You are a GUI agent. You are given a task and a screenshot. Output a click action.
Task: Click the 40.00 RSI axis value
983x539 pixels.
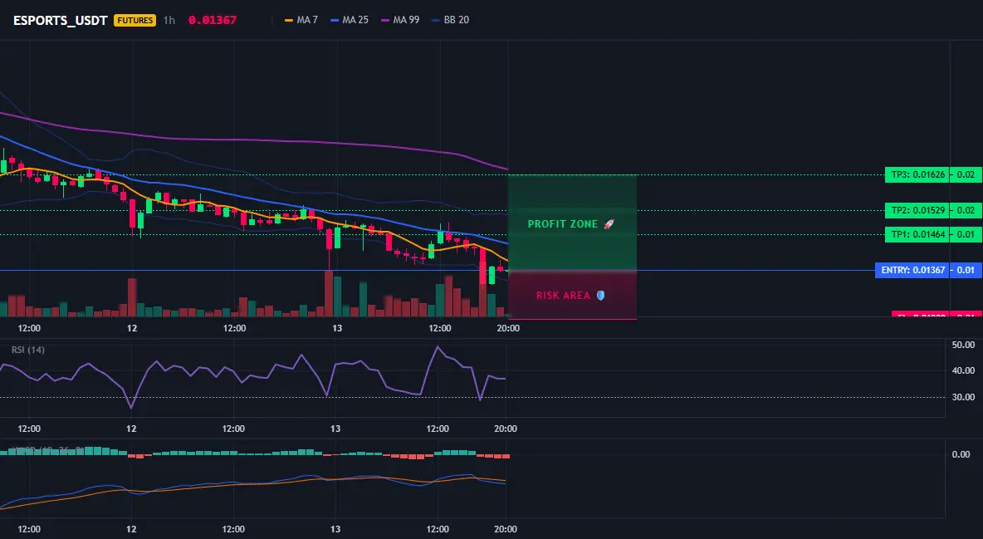pyautogui.click(x=963, y=371)
